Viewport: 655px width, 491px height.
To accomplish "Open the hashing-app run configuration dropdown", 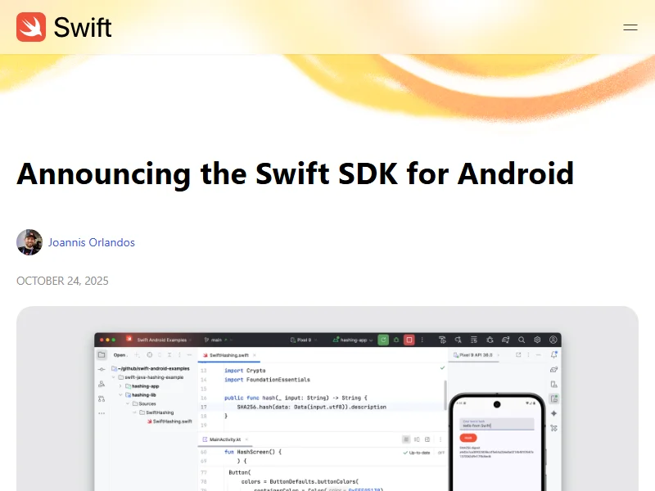I will pyautogui.click(x=353, y=340).
